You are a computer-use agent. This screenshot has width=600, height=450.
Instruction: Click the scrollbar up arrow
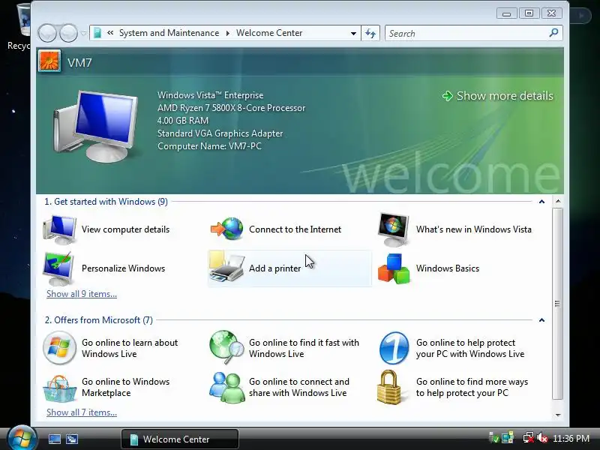coord(558,201)
